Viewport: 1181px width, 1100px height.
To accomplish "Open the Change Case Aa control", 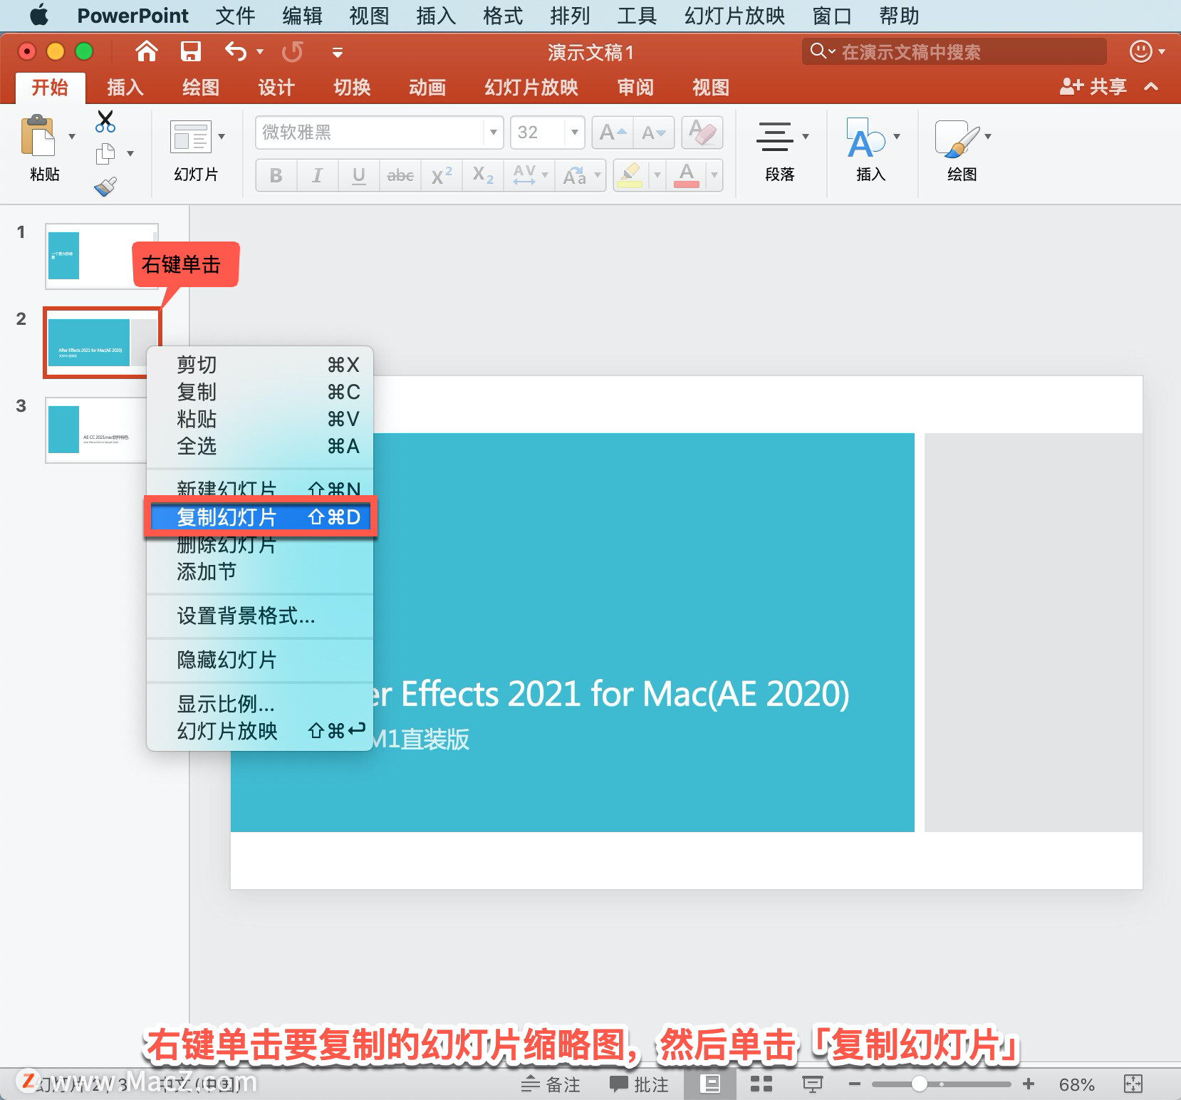I will pyautogui.click(x=581, y=175).
